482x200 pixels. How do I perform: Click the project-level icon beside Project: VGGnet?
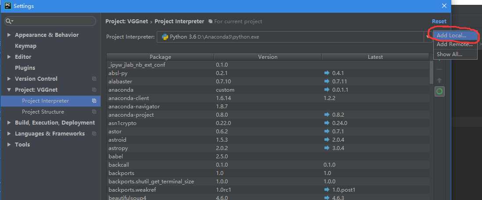point(94,90)
